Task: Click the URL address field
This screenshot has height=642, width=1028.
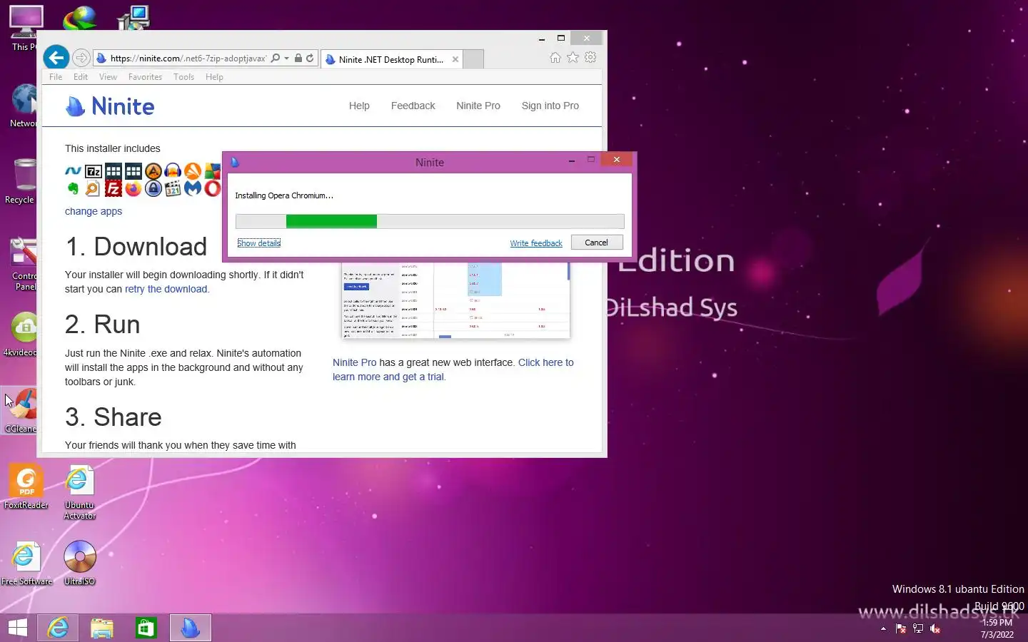Action: click(188, 58)
